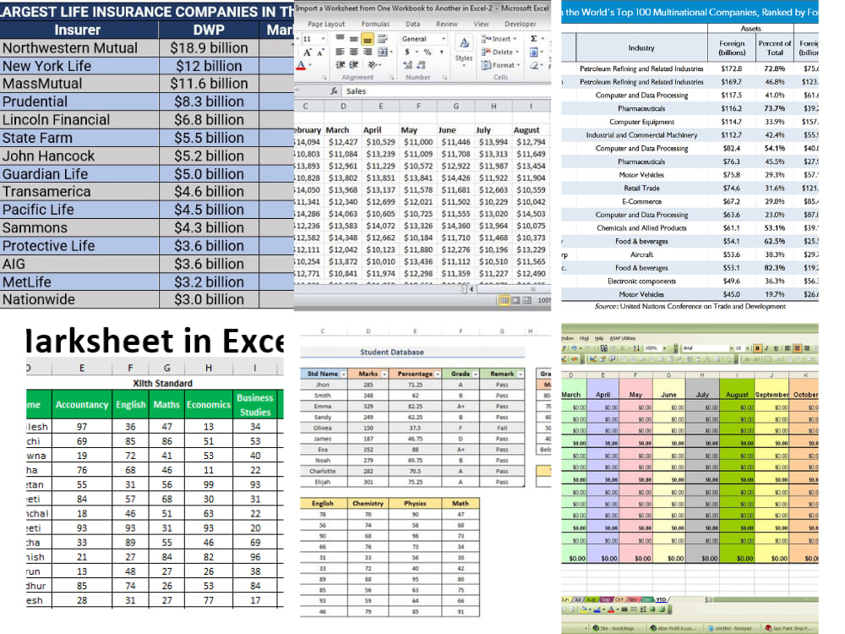
Task: Open Grade column filter dropdown
Action: click(475, 374)
